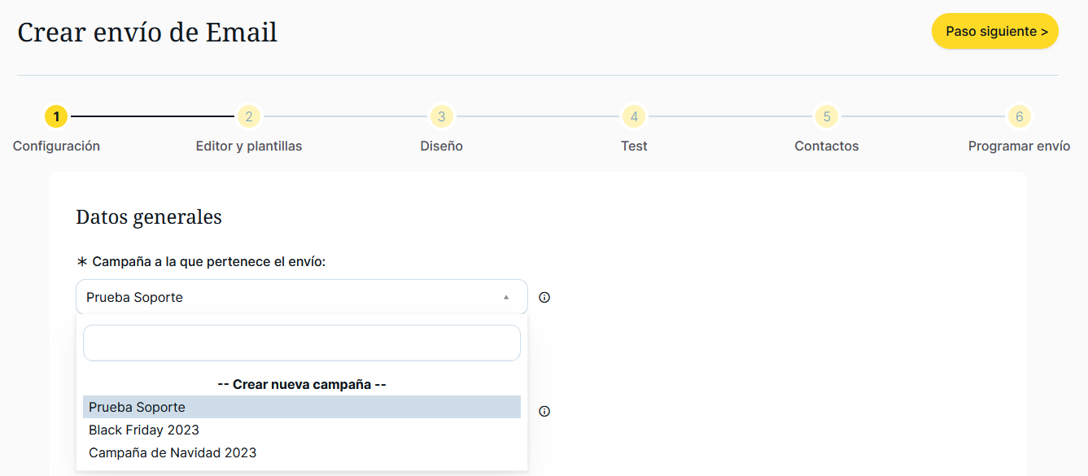
Task: Select Black Friday 2023 from the list
Action: click(144, 430)
